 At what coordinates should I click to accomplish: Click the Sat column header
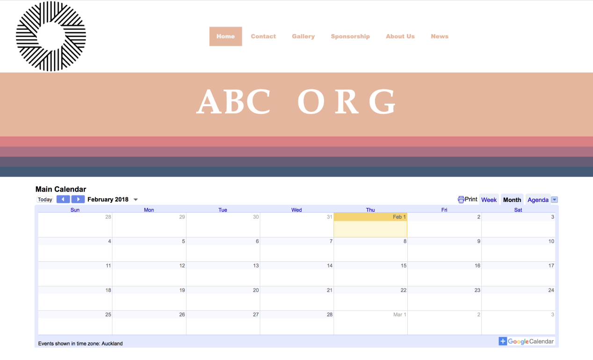pyautogui.click(x=518, y=210)
